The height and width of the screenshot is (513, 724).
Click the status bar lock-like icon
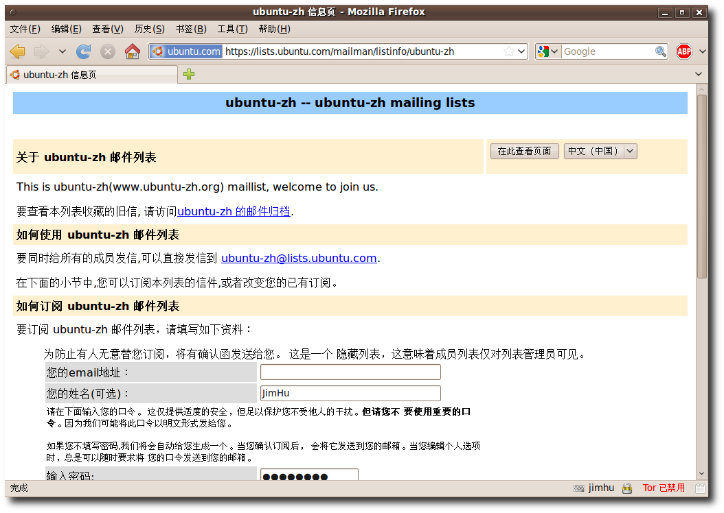(626, 488)
